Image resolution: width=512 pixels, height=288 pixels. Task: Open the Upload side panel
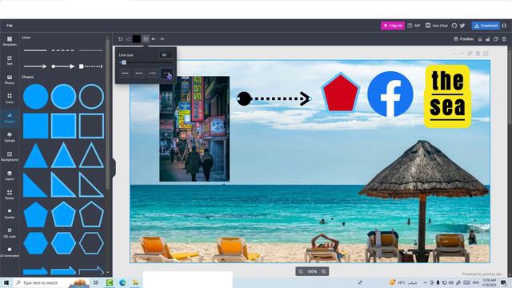(10, 137)
